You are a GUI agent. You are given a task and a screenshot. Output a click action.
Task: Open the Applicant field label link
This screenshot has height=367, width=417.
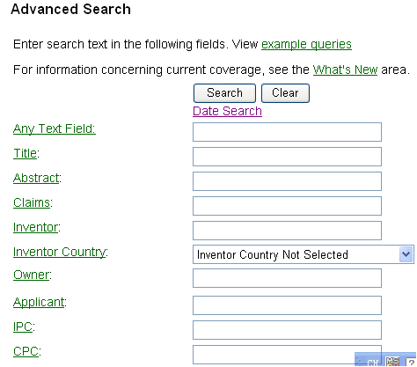(x=39, y=302)
